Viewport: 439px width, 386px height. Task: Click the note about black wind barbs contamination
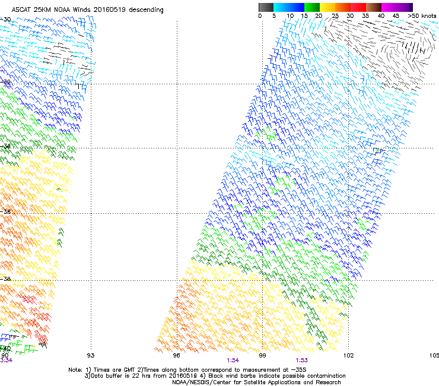point(272,376)
